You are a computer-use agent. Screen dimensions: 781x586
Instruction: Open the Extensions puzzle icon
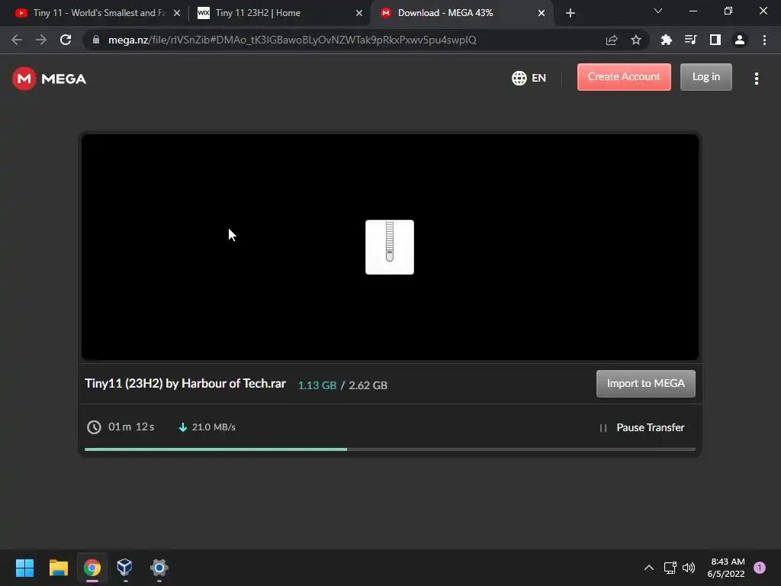(x=666, y=40)
